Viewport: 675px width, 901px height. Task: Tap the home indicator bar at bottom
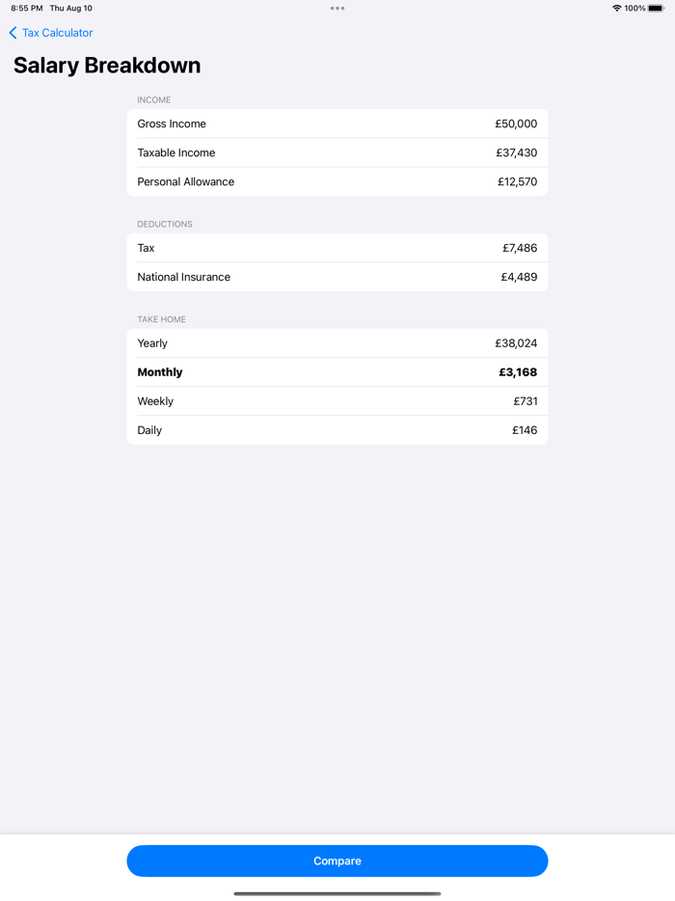(337, 892)
